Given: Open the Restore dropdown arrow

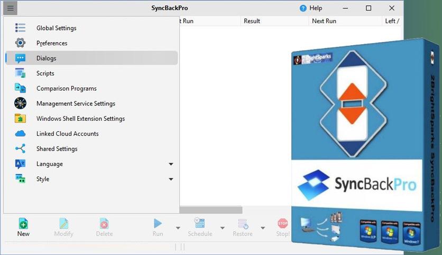Looking at the screenshot, I should point(262,228).
